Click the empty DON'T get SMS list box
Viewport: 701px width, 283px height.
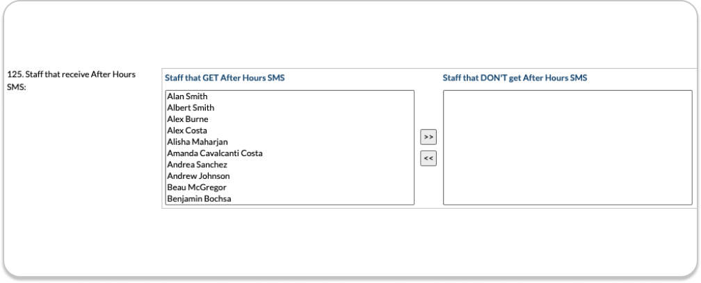coord(567,147)
